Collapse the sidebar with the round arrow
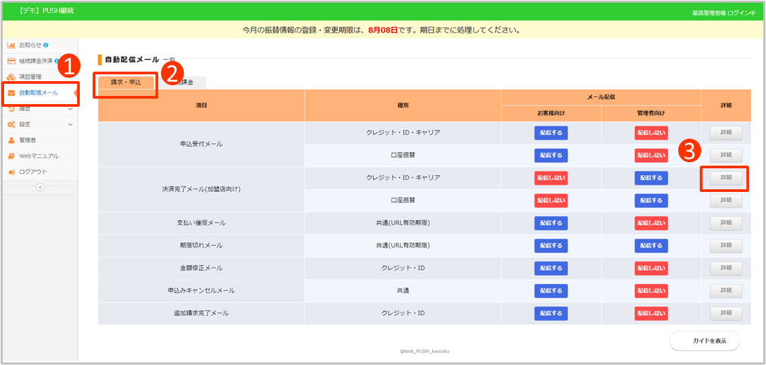Screen dimensions: 766x365 (40, 187)
